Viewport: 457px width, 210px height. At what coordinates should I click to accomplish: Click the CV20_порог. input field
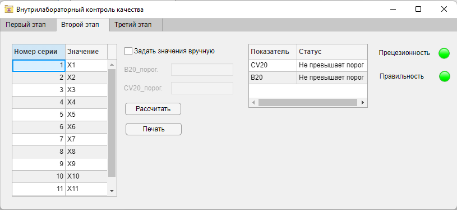pyautogui.click(x=202, y=88)
